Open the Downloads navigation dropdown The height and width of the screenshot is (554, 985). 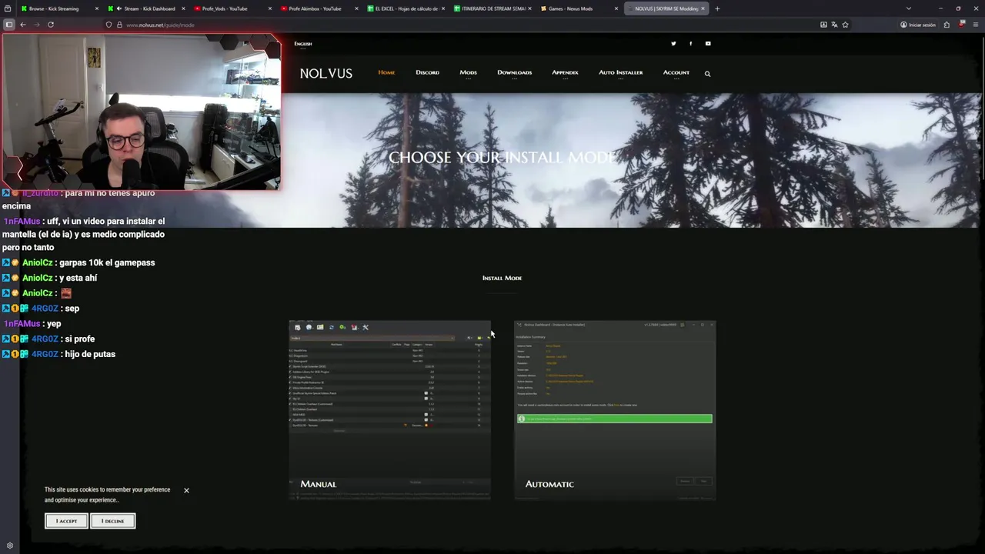(515, 73)
